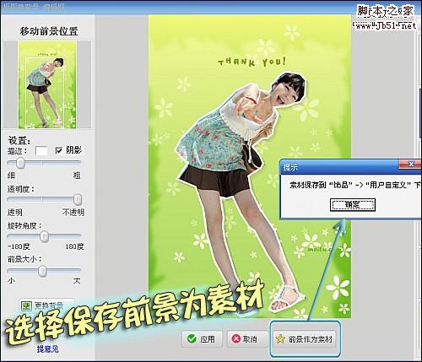Viewport: 422px width, 362px height.
Task: Click the picture icon on 更换背景
Action: tap(27, 305)
